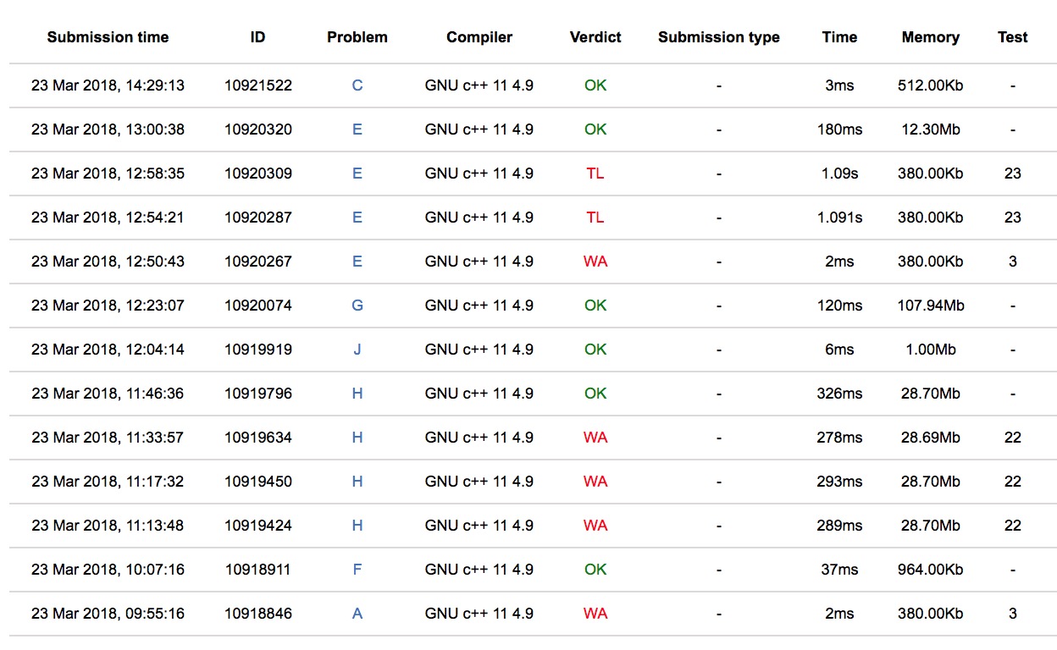Click the Submission type column header
The image size is (1057, 650).
tap(718, 37)
